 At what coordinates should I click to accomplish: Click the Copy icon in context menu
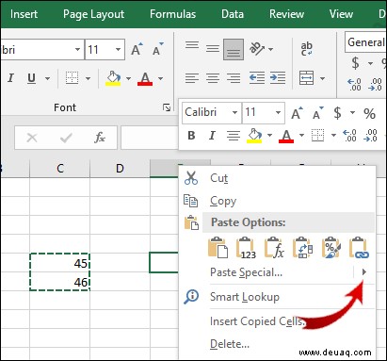point(190,201)
